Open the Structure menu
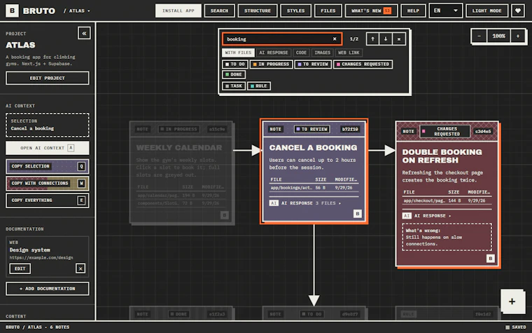 258,11
